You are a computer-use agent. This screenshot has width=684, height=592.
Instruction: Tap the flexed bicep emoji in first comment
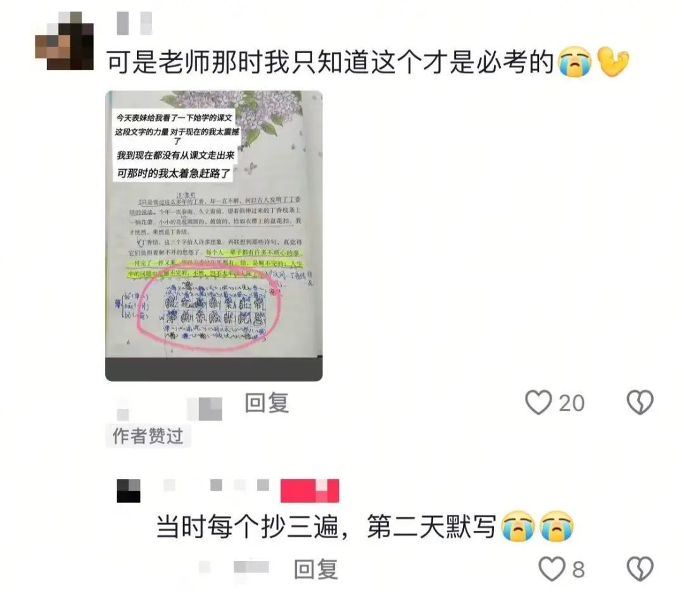(x=613, y=61)
